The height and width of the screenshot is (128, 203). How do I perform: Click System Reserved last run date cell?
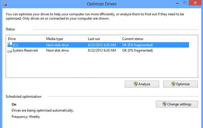pyautogui.click(x=102, y=51)
